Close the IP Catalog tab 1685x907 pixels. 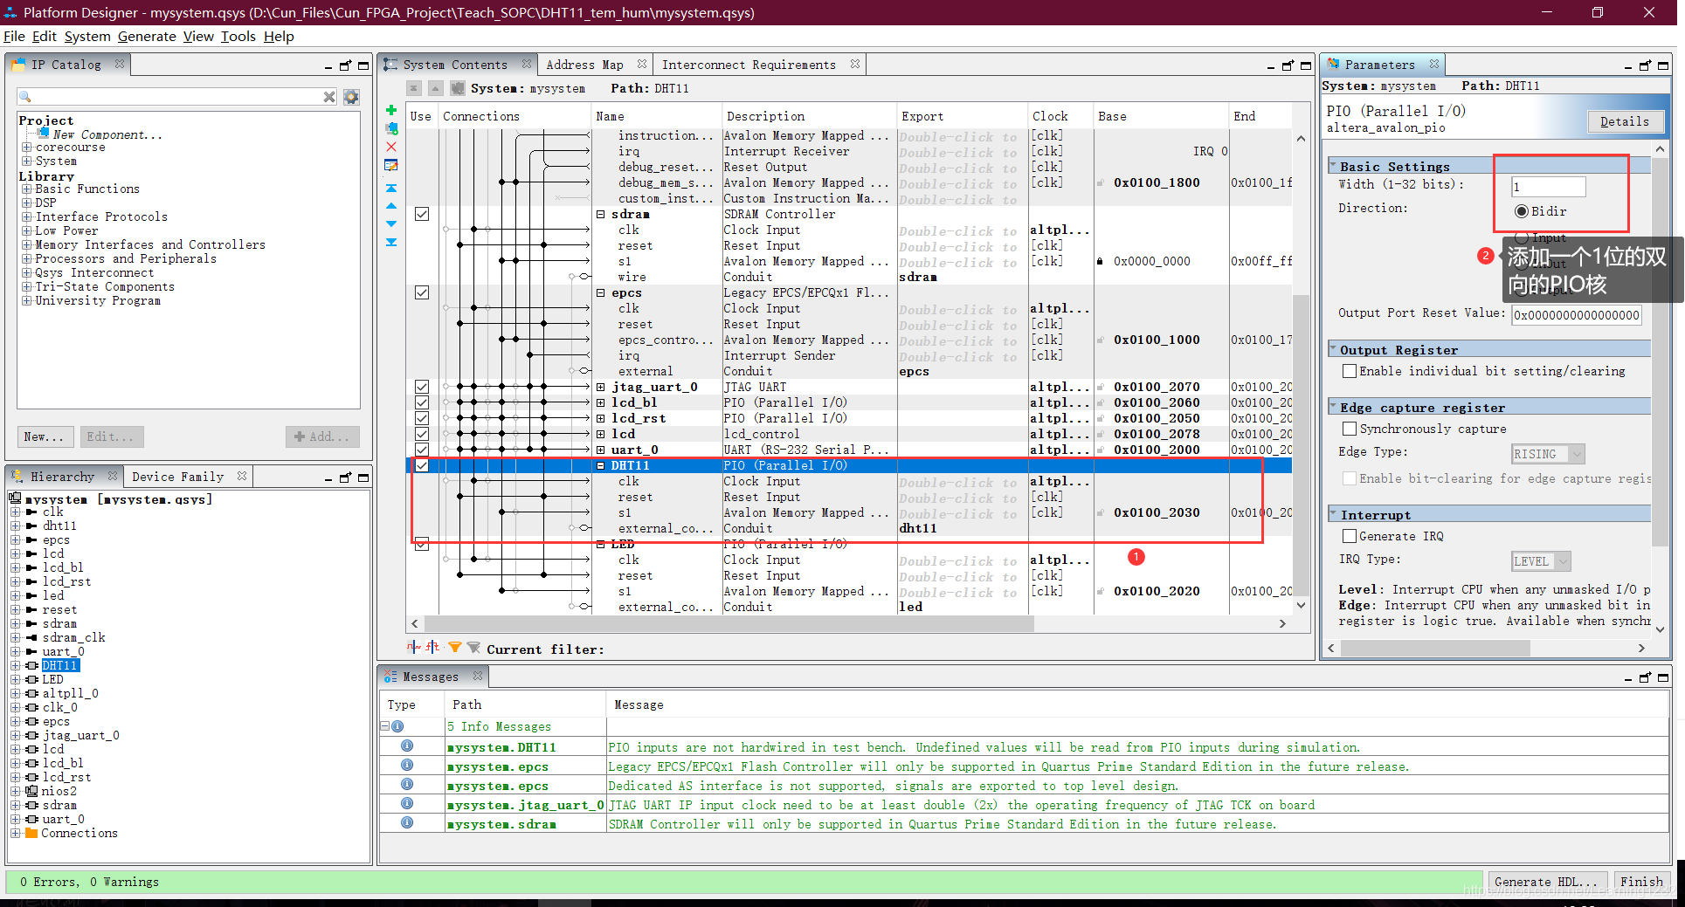click(x=120, y=64)
